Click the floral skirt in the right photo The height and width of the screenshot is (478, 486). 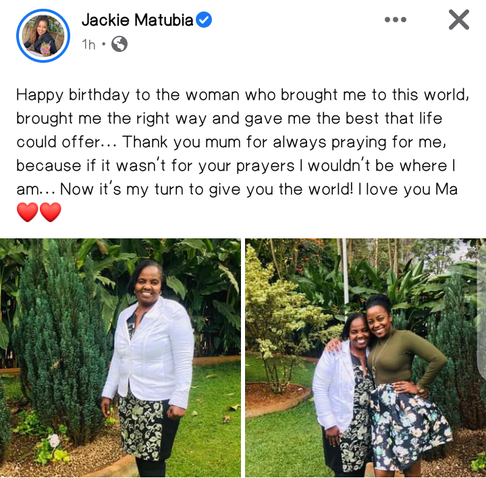tap(409, 426)
